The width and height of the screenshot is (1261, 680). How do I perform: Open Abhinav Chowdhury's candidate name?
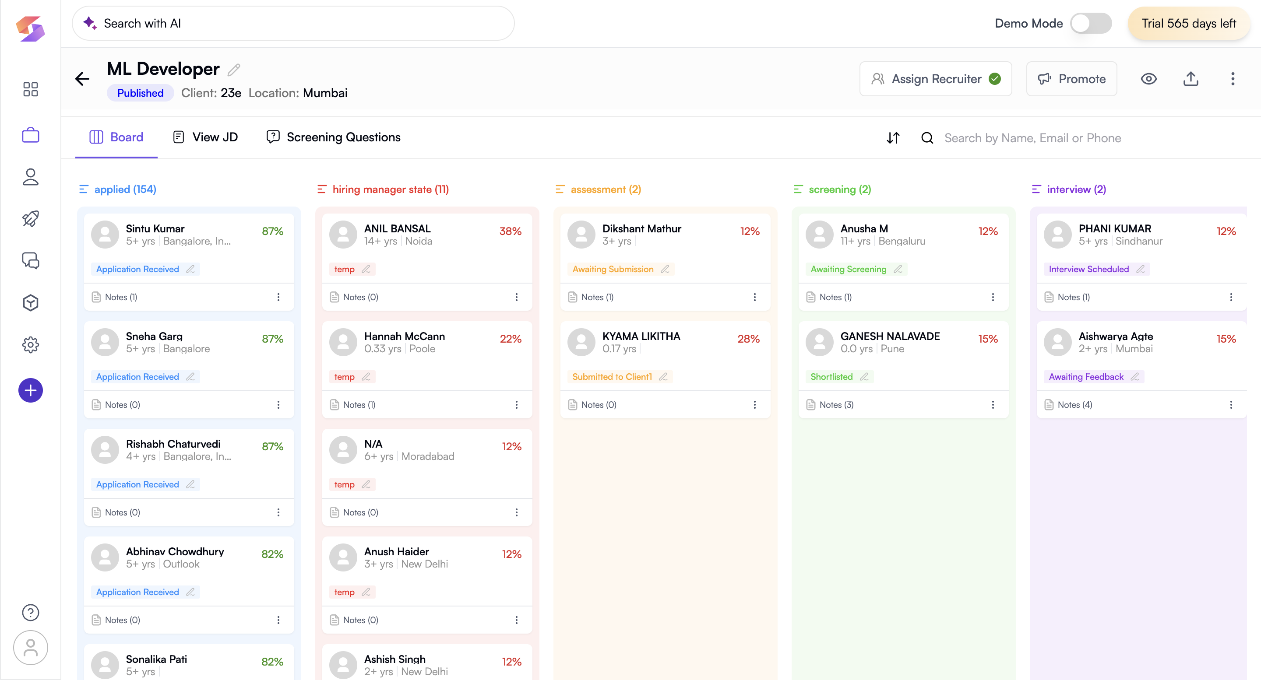175,551
